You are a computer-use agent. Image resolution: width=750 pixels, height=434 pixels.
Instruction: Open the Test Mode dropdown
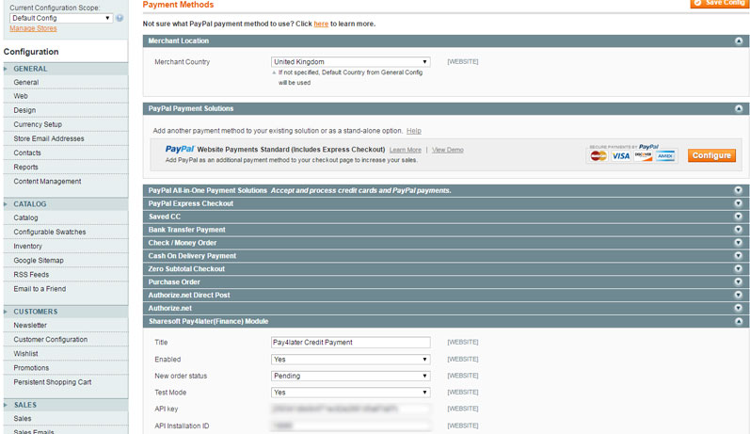(351, 393)
